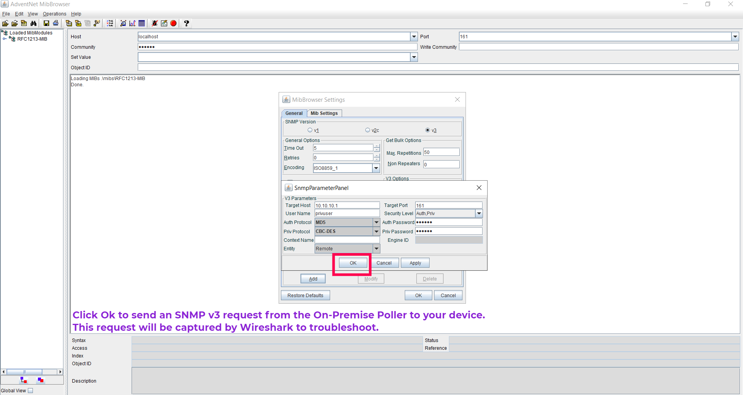743x395 pixels.
Task: Click the Restore Defaults button
Action: 305,296
